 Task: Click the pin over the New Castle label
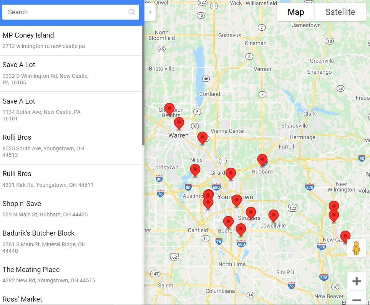345,237
